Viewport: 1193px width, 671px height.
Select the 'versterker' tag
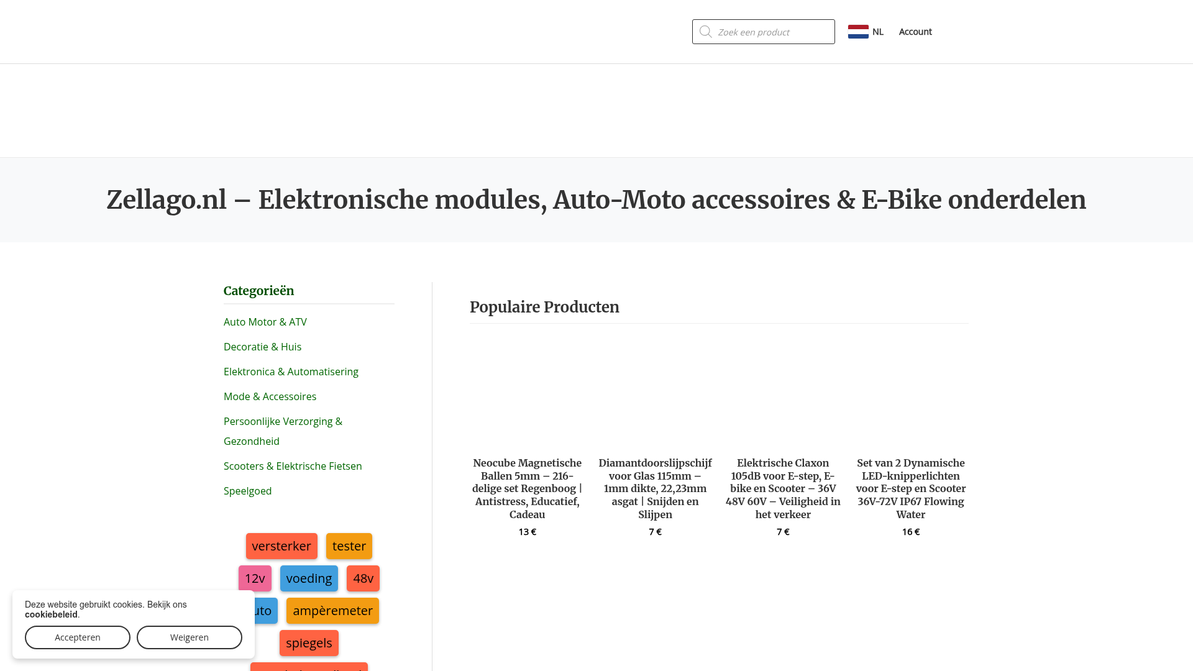[x=281, y=546]
